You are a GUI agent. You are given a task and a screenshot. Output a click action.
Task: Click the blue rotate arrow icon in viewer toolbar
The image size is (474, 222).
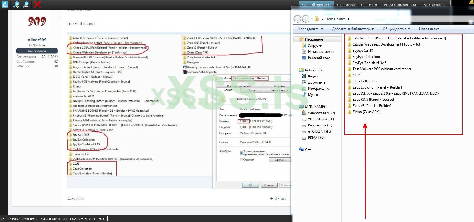(5, 4)
